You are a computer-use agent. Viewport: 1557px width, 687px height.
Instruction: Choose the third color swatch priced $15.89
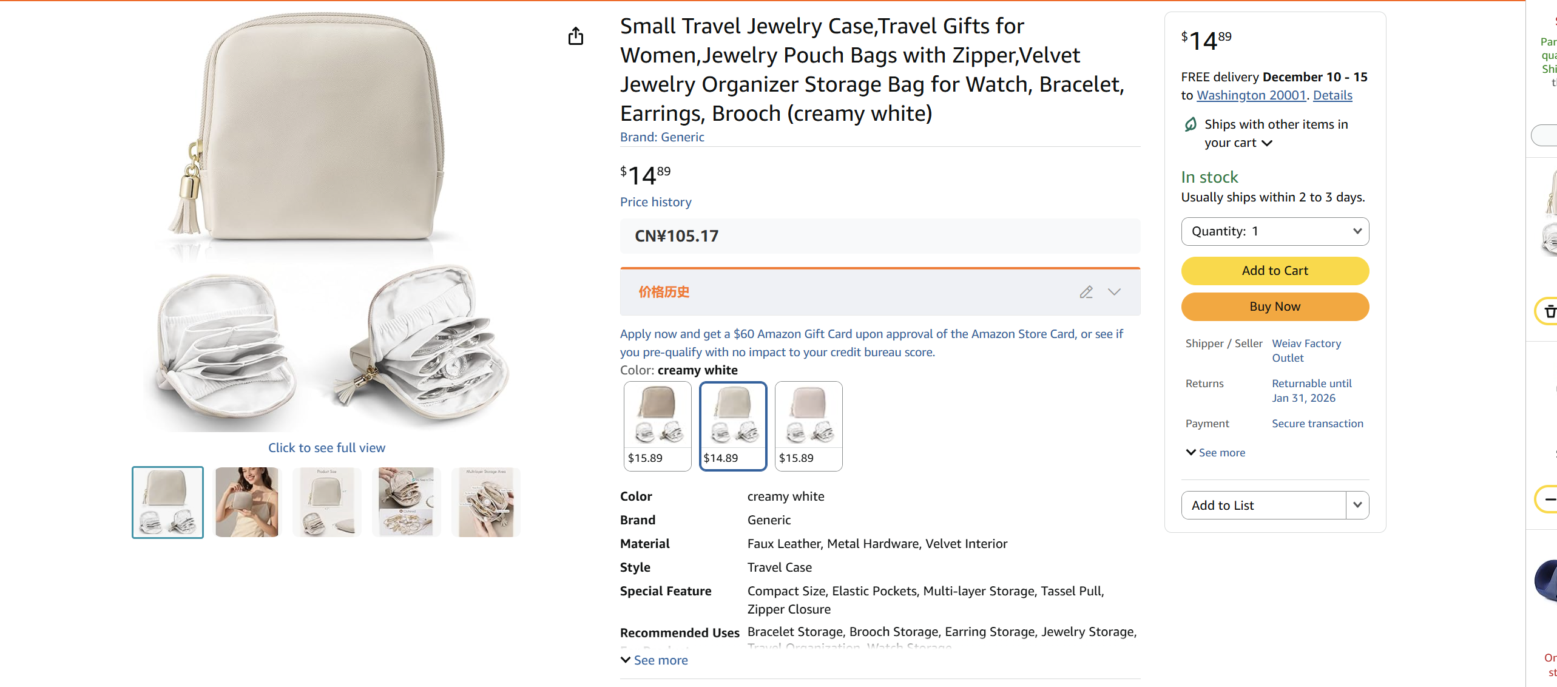point(808,425)
